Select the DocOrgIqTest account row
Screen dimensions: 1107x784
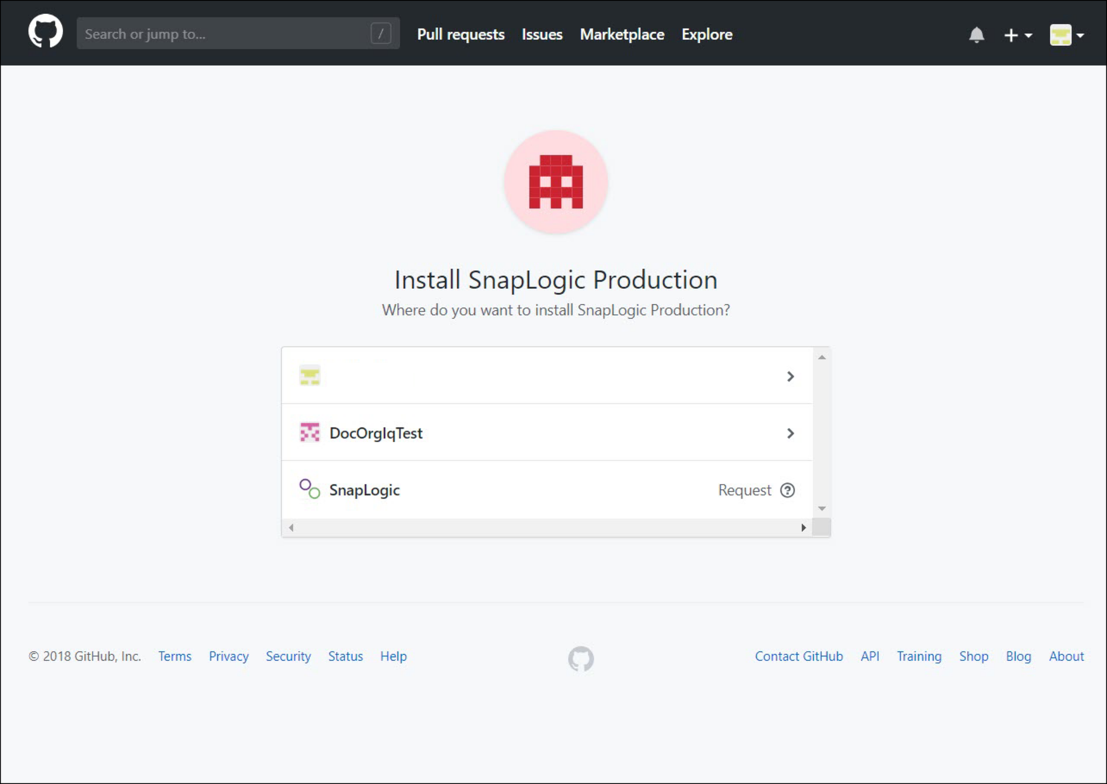(543, 432)
